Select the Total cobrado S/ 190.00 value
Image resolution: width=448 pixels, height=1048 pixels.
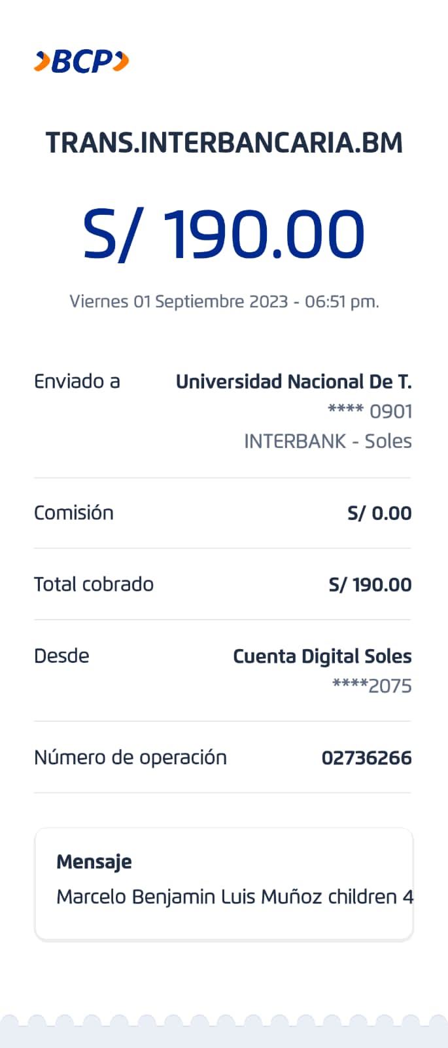click(370, 584)
